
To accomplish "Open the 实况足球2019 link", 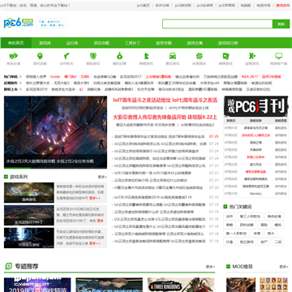I will tap(36, 89).
